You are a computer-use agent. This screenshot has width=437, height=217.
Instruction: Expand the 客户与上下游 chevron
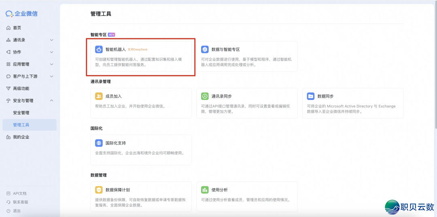click(51, 76)
